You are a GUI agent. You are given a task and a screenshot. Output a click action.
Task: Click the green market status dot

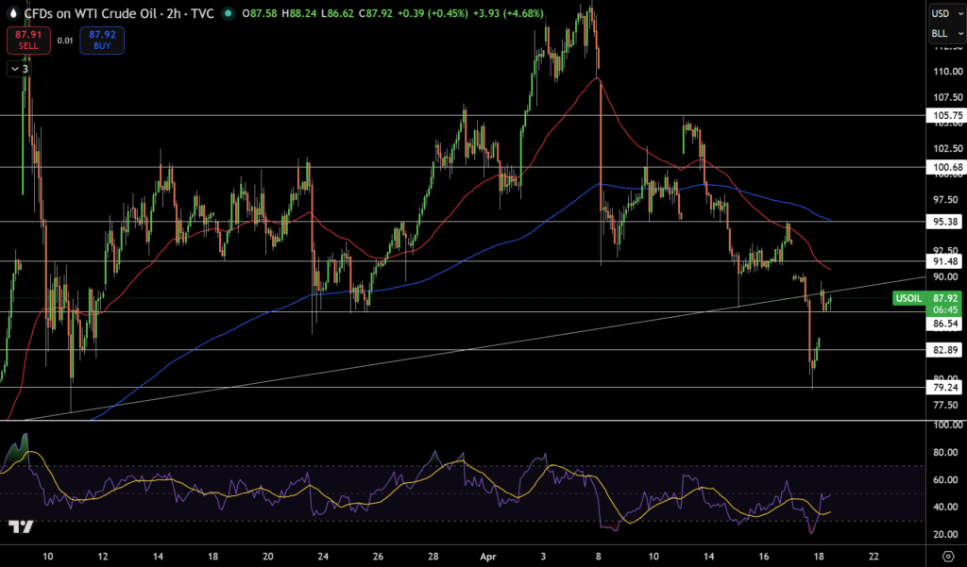click(228, 13)
